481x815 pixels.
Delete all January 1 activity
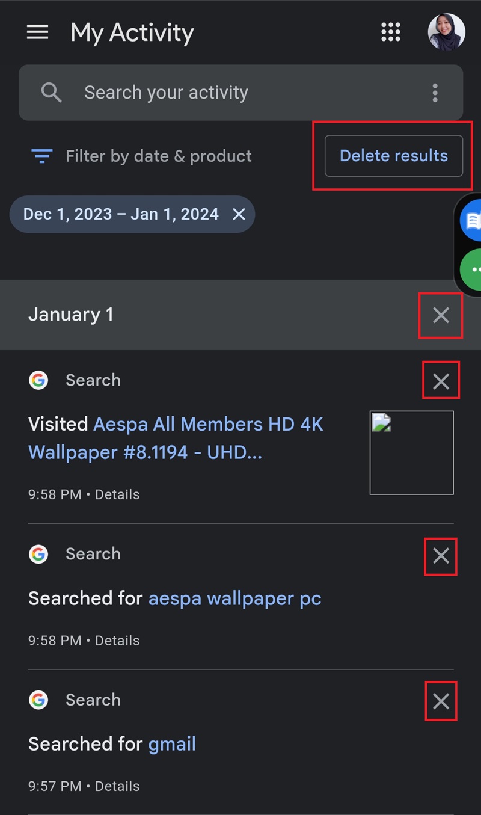[x=441, y=315]
